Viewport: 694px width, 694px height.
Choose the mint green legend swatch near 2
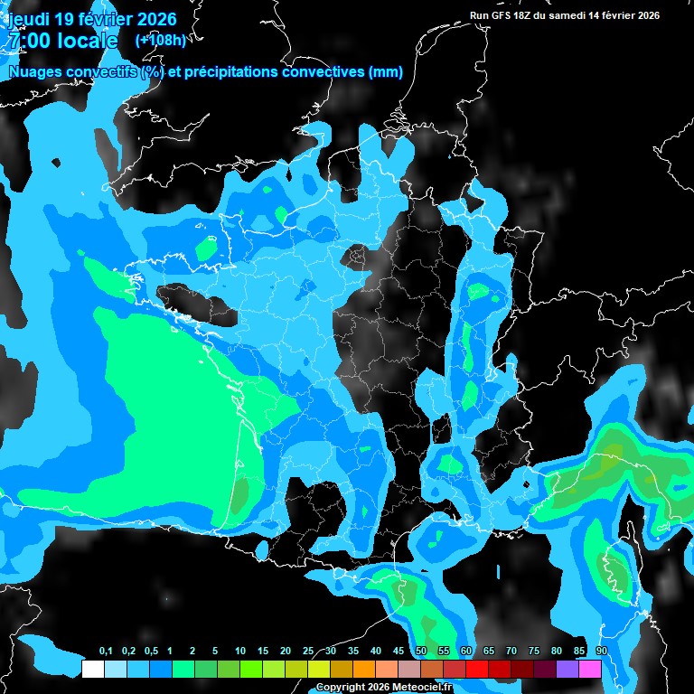coord(183,669)
